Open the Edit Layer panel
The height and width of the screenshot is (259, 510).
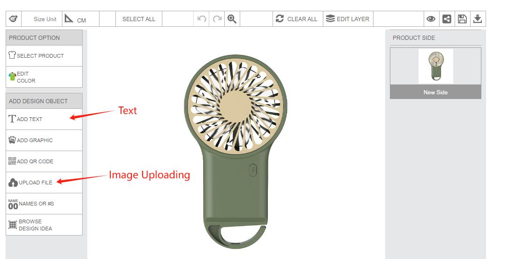348,19
